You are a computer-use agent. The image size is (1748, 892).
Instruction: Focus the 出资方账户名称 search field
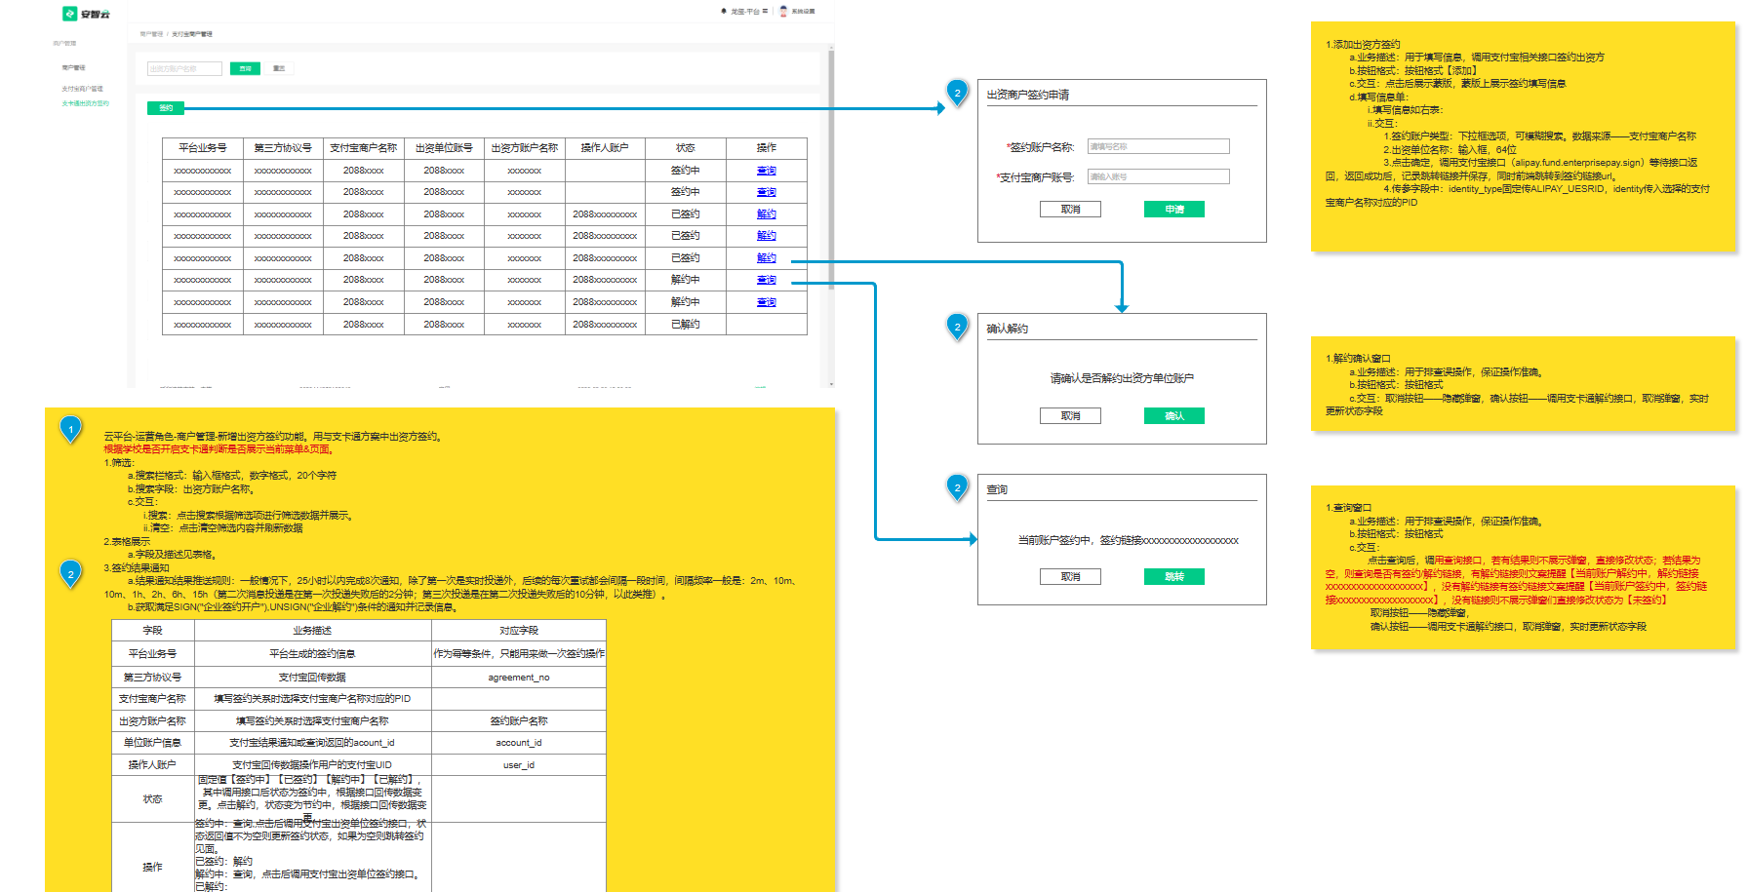tap(184, 68)
